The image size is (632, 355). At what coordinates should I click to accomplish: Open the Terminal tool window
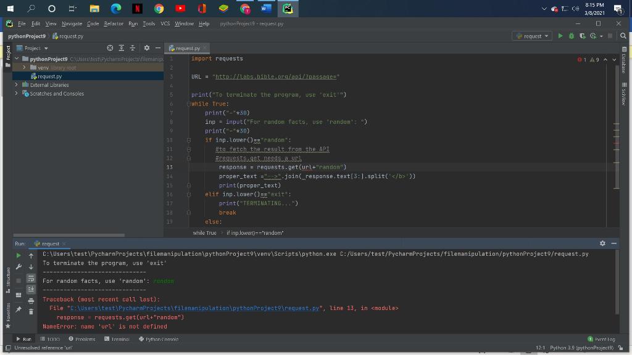pyautogui.click(x=117, y=340)
